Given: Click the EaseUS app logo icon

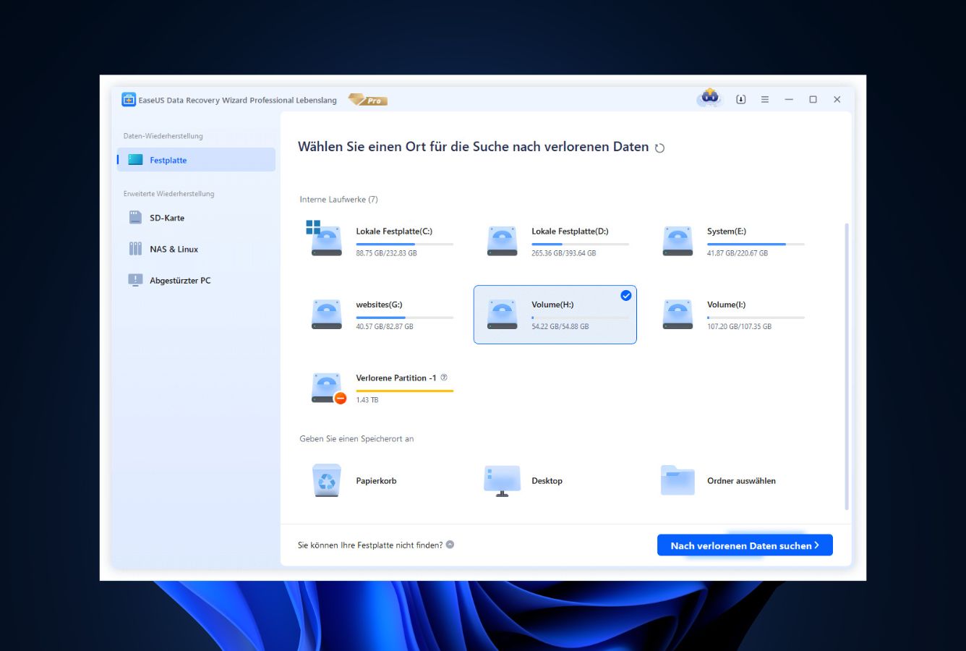Looking at the screenshot, I should [x=129, y=100].
